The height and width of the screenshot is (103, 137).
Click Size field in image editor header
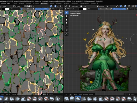(x=27, y=9)
